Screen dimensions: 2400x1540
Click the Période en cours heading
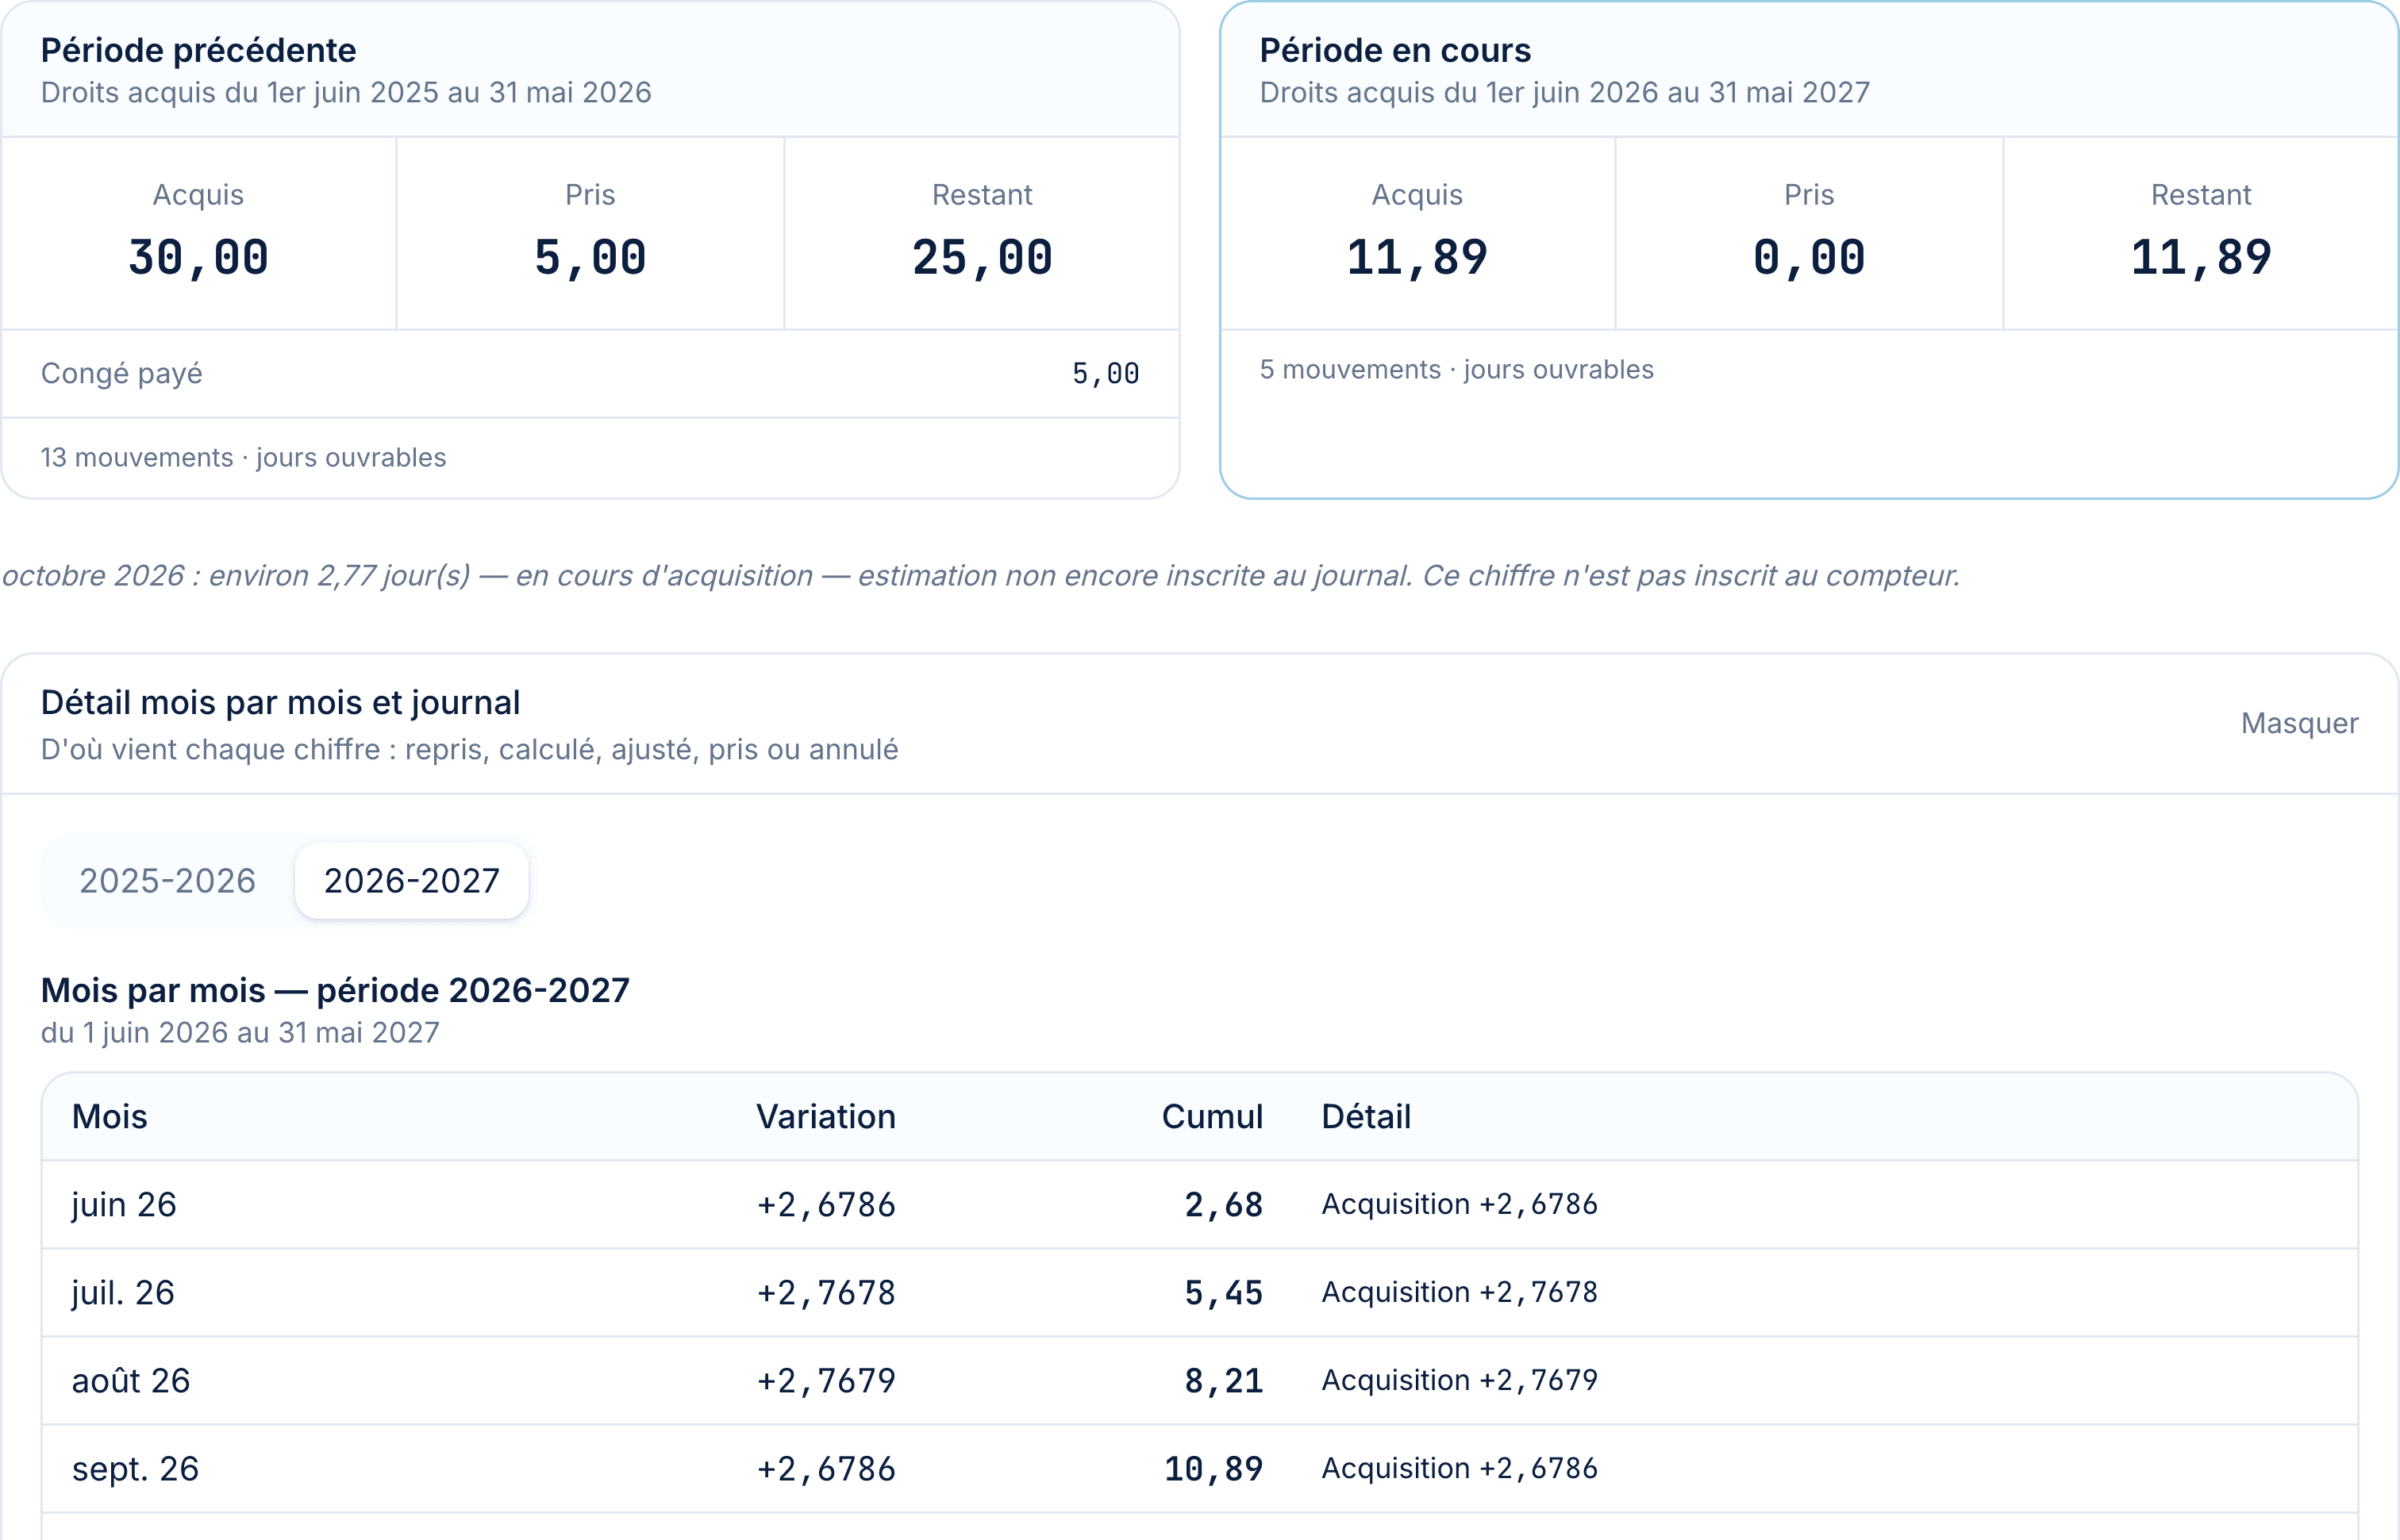(1395, 50)
